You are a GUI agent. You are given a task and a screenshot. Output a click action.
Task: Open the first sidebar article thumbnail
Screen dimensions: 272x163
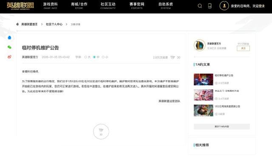pyautogui.click(x=204, y=79)
